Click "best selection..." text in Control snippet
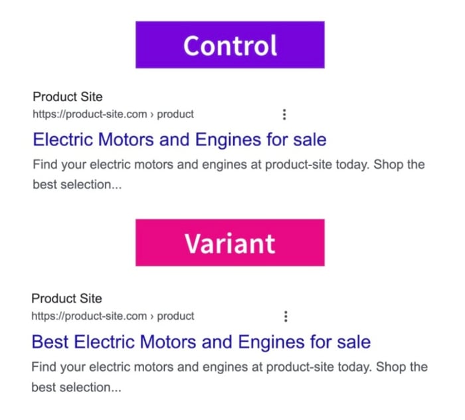 point(77,185)
